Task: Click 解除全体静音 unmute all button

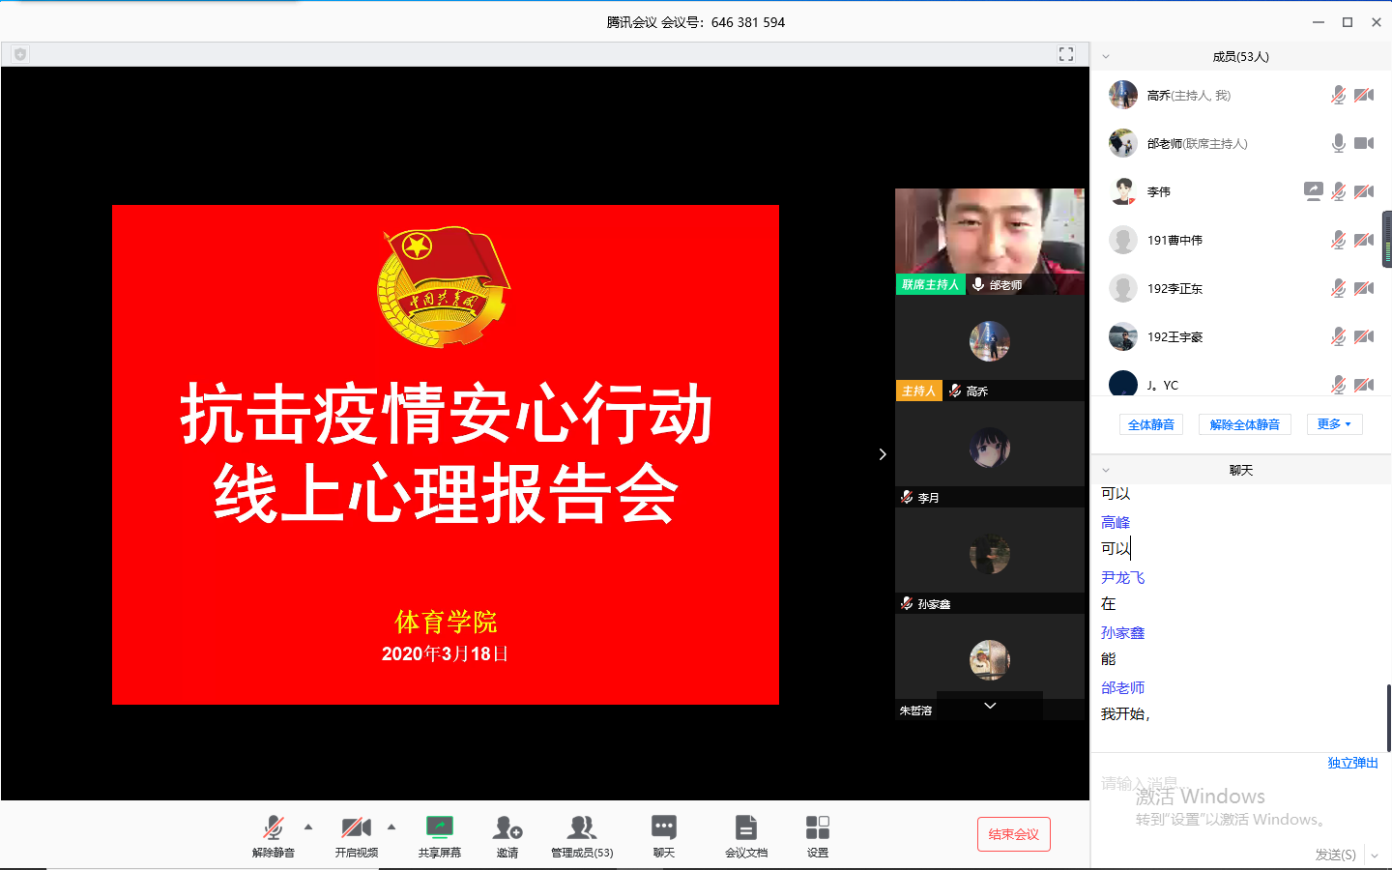Action: click(1245, 424)
